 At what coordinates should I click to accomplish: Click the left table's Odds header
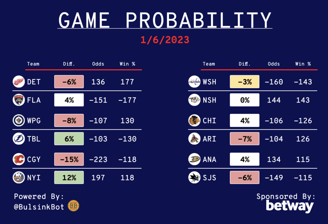click(x=98, y=64)
